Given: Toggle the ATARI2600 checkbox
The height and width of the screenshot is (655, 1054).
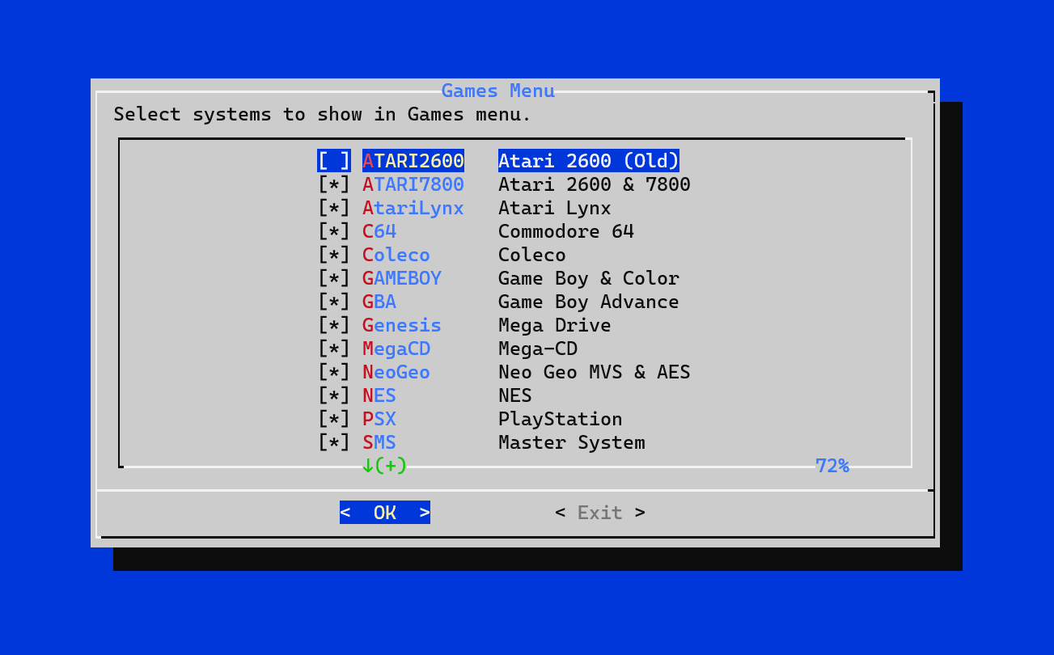Looking at the screenshot, I should (334, 161).
